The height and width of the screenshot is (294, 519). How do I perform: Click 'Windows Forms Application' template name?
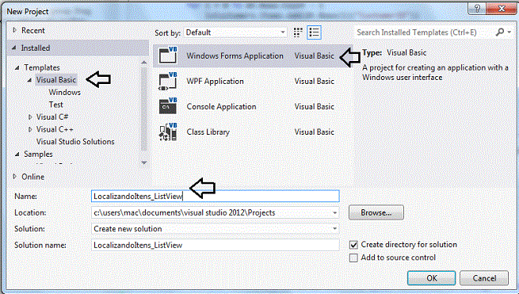click(x=235, y=56)
